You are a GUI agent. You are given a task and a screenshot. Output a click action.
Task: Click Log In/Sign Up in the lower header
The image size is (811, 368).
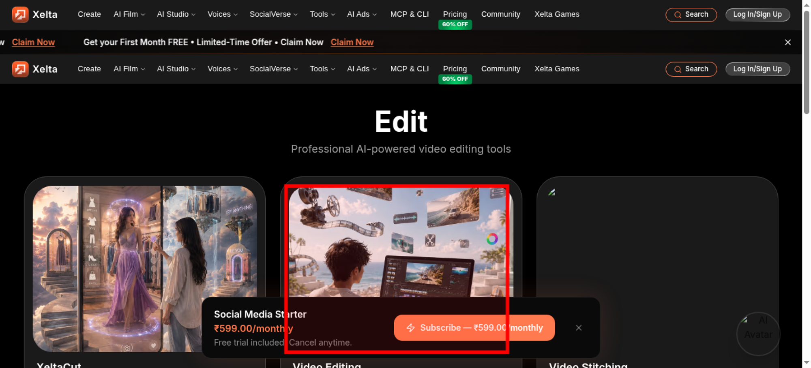(757, 69)
